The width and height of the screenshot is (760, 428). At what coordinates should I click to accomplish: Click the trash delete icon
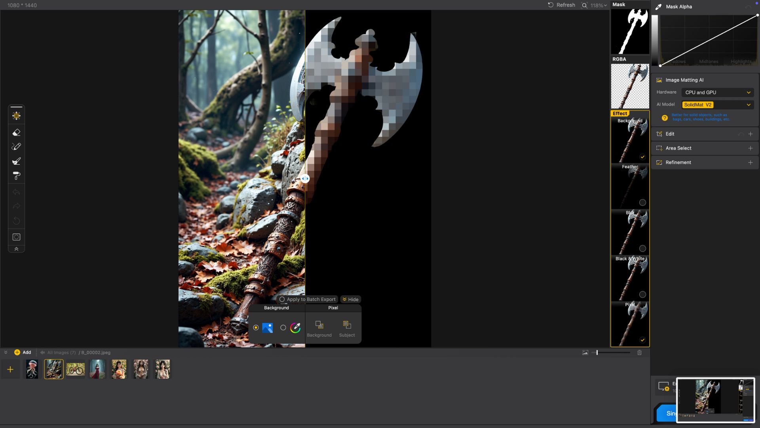coord(639,352)
